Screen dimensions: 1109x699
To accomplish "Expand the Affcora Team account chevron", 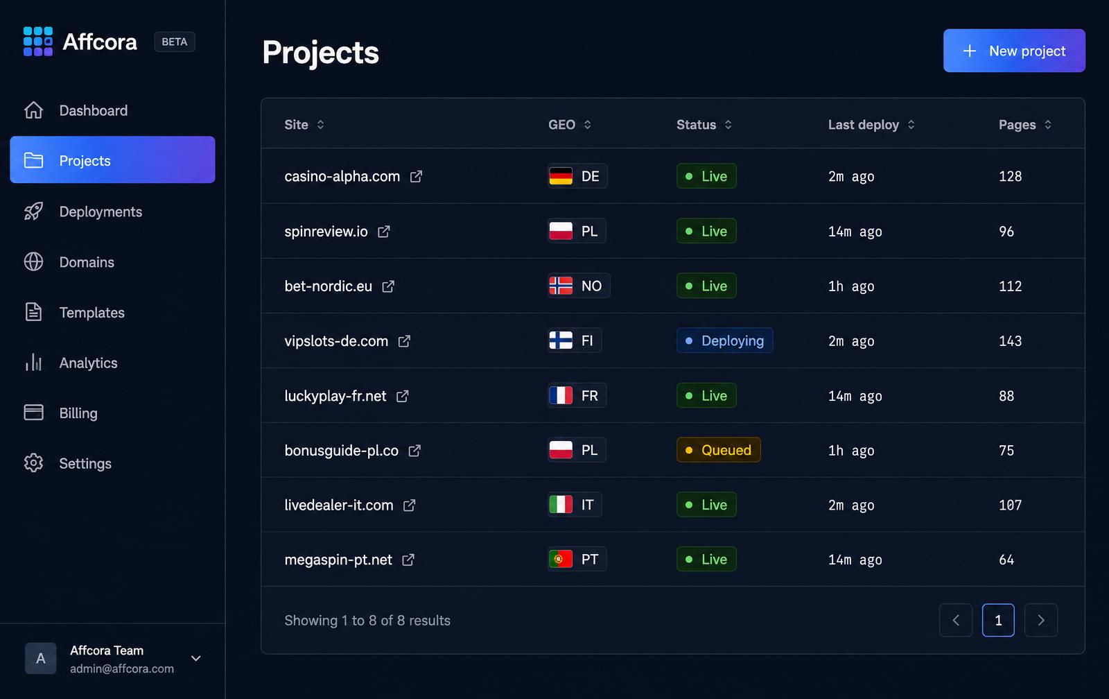I will [x=196, y=659].
